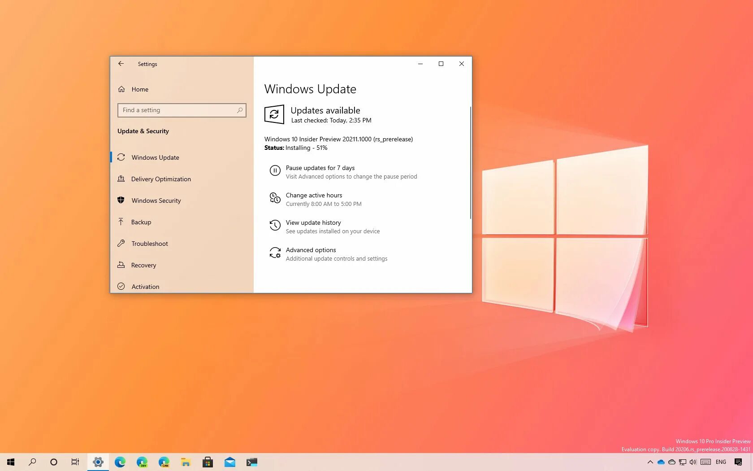
Task: Select Windows Update in sidebar
Action: [x=182, y=157]
